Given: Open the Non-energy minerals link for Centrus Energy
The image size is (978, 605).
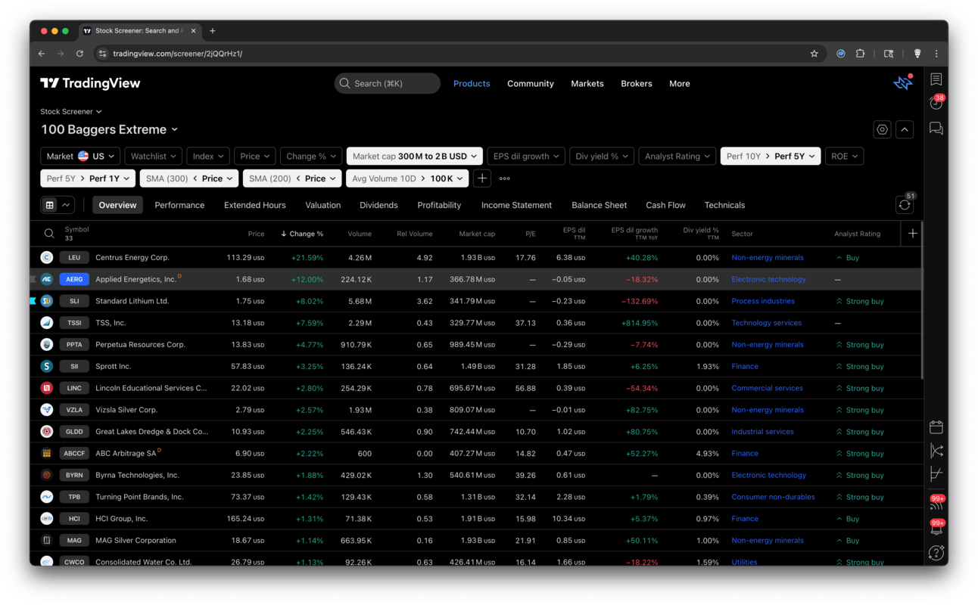Looking at the screenshot, I should coord(768,258).
